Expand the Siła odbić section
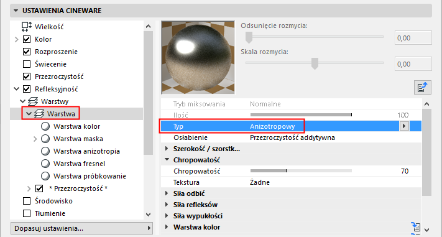 tap(167, 193)
